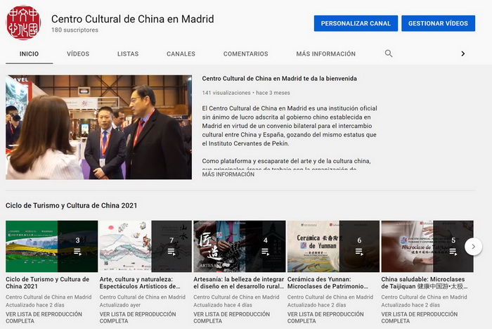
Task: Click channel name under Cerámica des Yunnan playlist
Action: (330, 297)
